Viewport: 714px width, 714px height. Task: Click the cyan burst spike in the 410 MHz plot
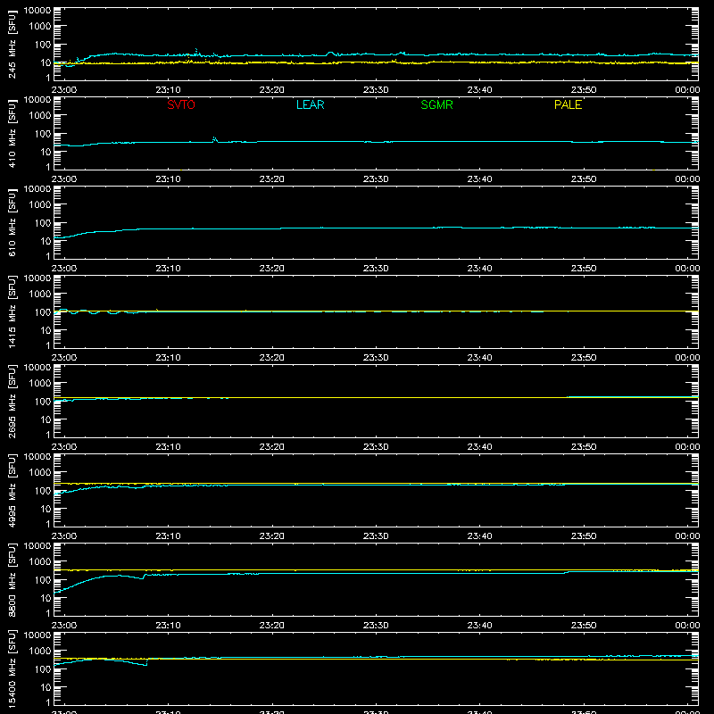[x=215, y=139]
